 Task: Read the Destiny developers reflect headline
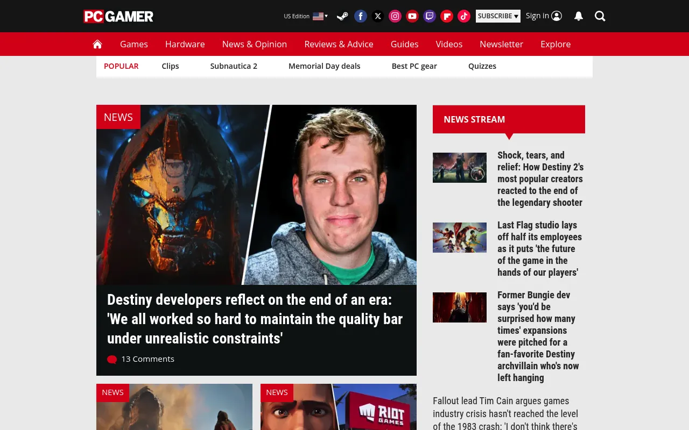pos(255,319)
